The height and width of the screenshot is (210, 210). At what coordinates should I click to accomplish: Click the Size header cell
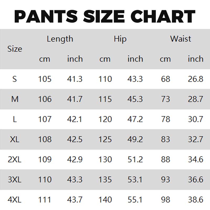tap(15, 49)
